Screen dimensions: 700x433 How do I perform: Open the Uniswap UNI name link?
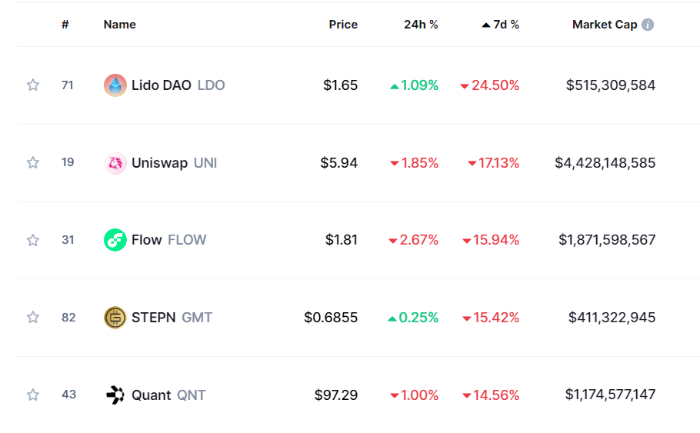coord(160,163)
